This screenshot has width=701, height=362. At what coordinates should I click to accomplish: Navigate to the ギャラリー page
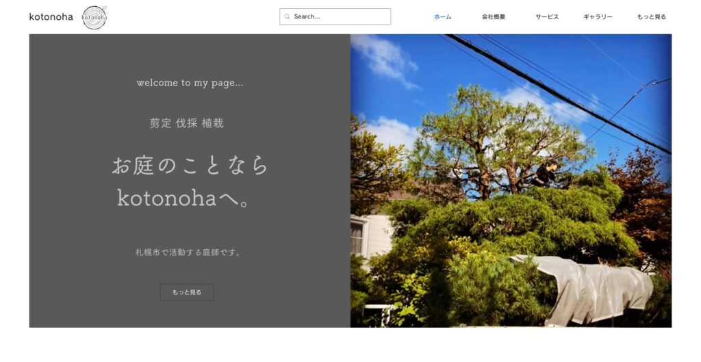(x=598, y=16)
